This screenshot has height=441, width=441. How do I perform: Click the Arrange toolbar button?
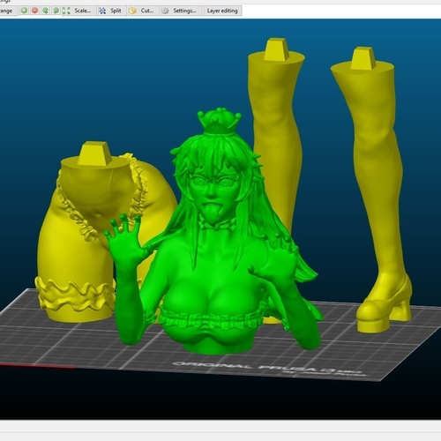coord(7,11)
